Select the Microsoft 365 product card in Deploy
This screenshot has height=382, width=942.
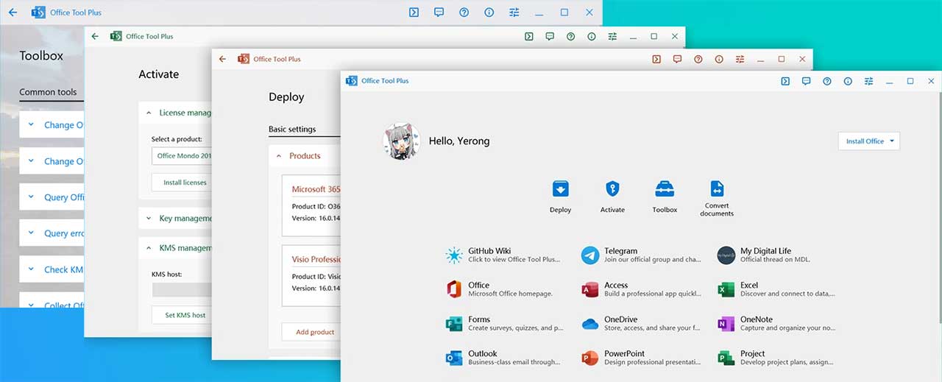point(311,205)
